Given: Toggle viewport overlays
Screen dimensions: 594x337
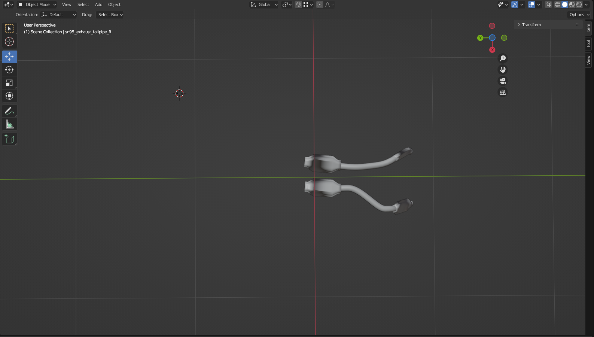Looking at the screenshot, I should pyautogui.click(x=531, y=4).
